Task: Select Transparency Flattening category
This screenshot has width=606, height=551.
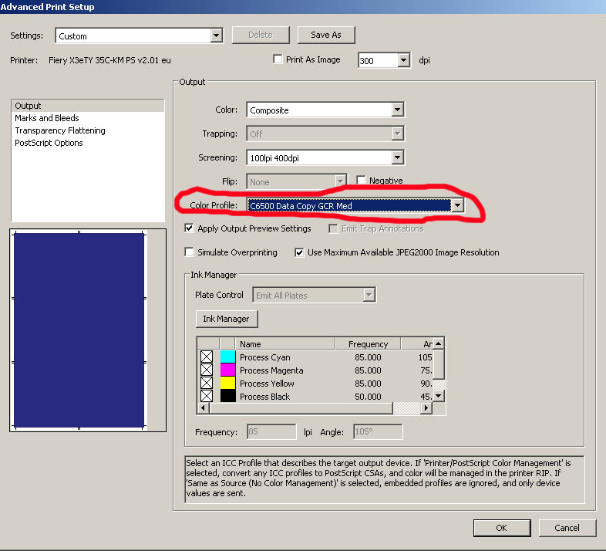Action: (60, 130)
